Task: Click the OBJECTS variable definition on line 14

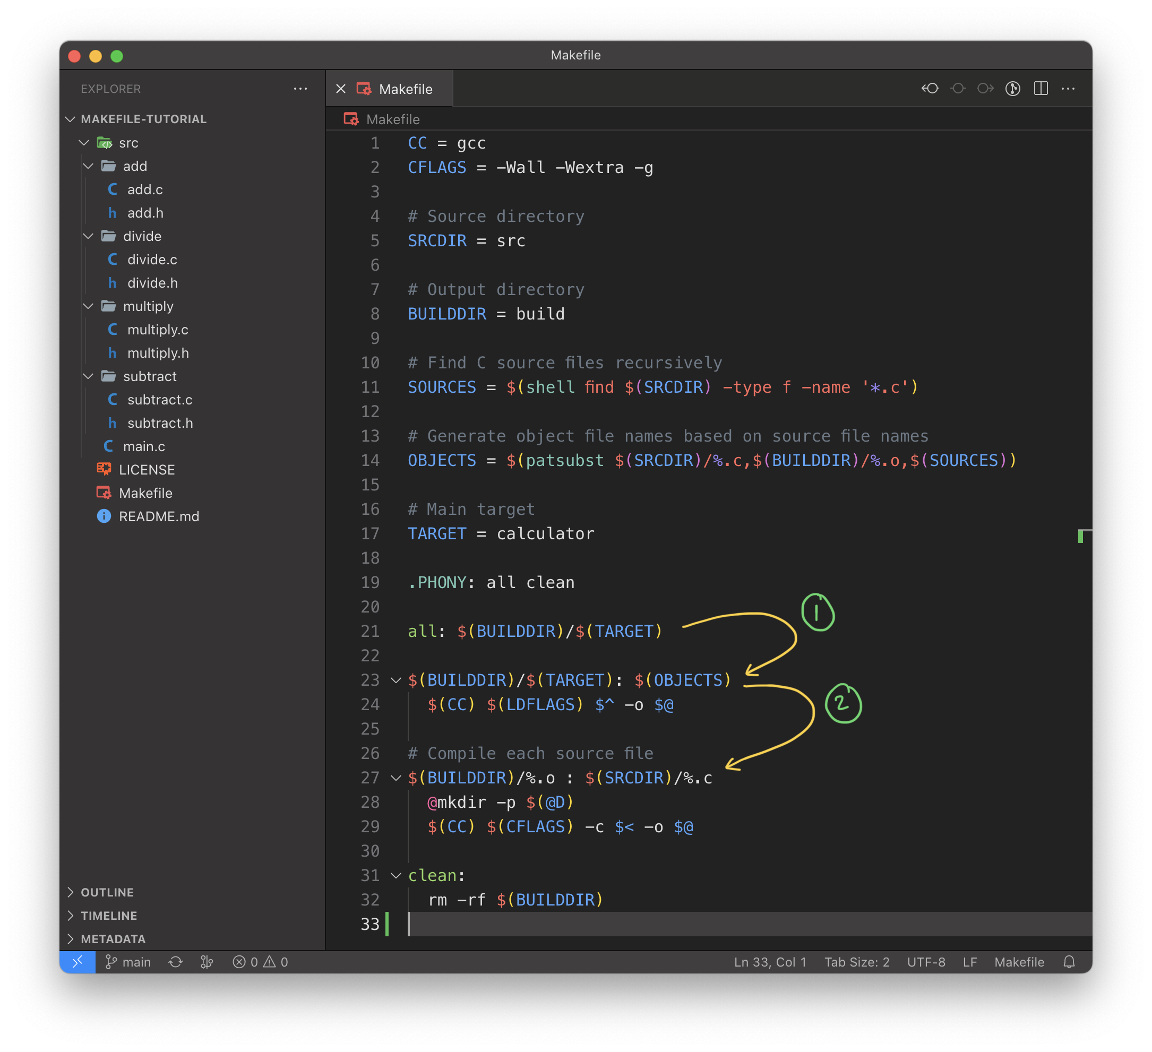Action: 441,461
